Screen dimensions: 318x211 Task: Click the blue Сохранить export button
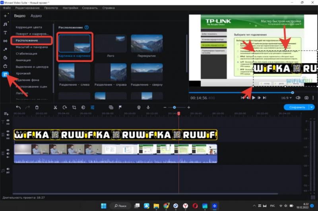tap(297, 107)
